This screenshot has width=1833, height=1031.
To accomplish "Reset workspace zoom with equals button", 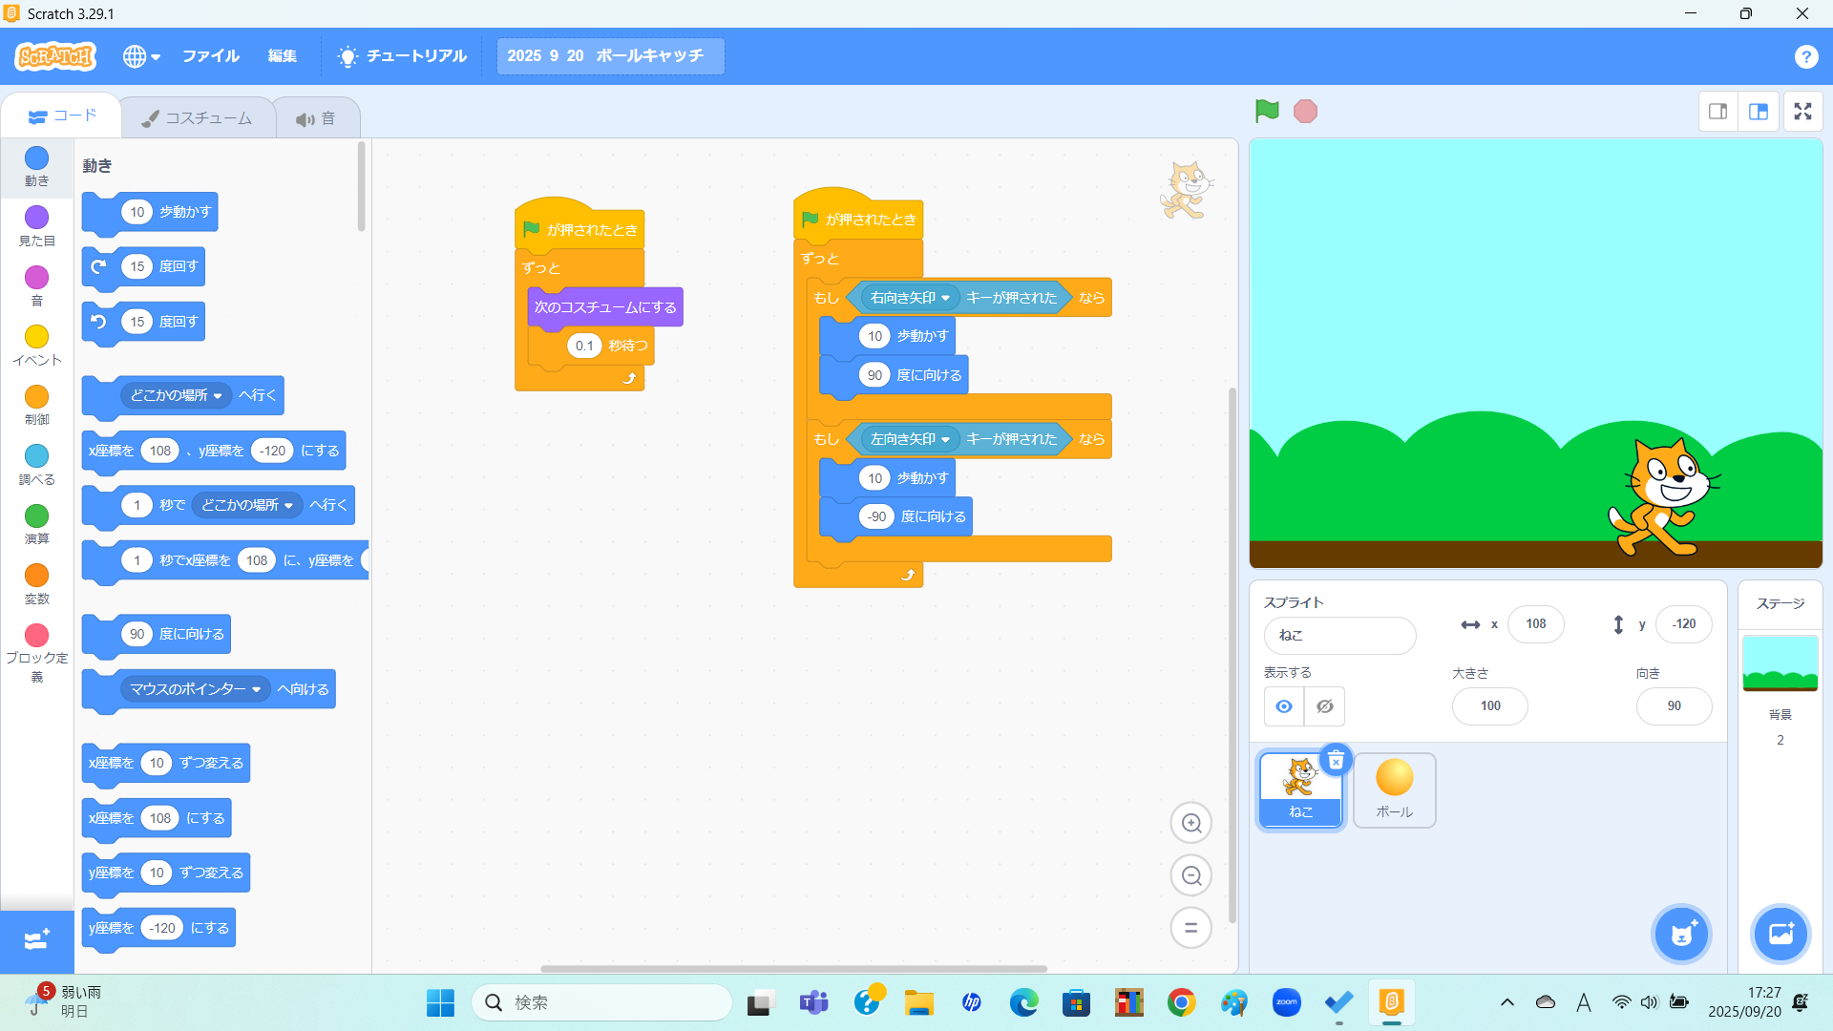I will click(x=1190, y=927).
